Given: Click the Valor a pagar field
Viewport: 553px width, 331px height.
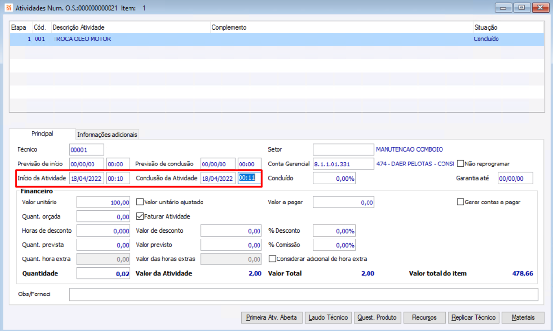Looking at the screenshot, I should click(x=344, y=202).
